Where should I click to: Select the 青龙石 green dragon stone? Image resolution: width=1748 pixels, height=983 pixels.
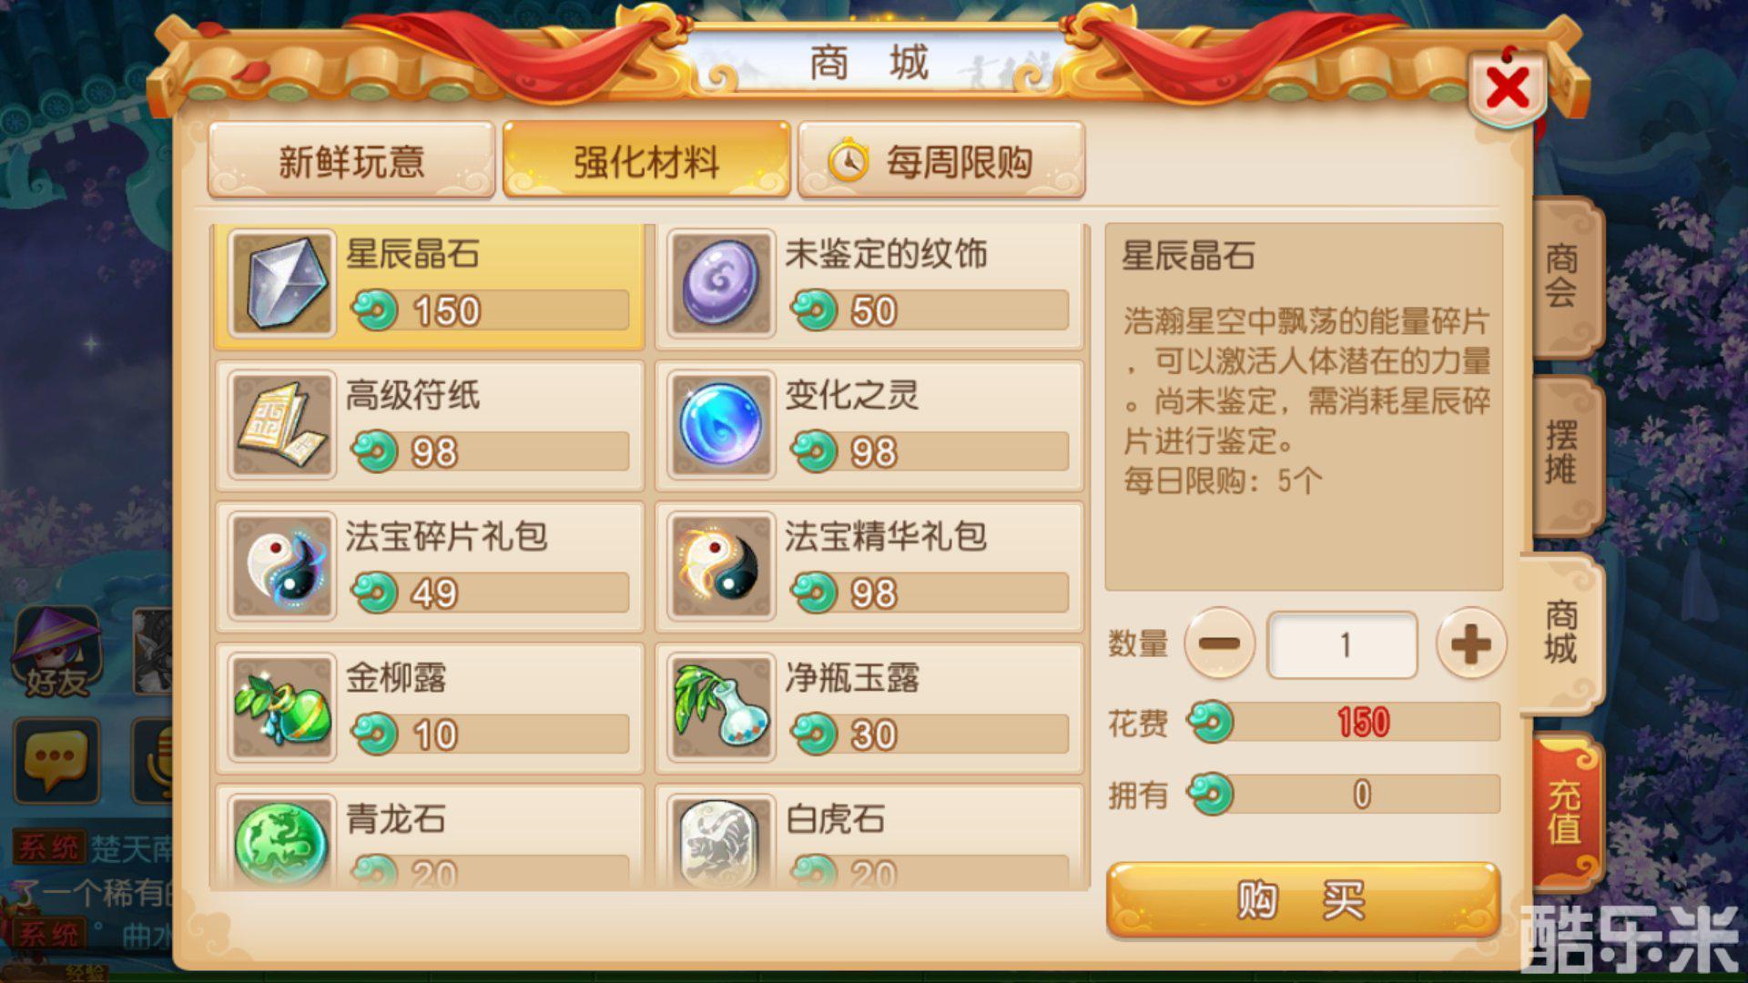point(281,842)
